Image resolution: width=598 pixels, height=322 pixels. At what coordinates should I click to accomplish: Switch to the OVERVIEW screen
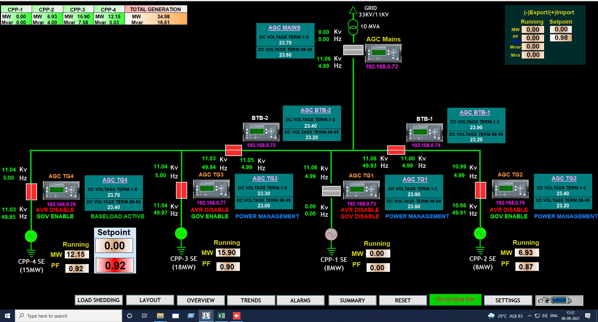tap(201, 301)
